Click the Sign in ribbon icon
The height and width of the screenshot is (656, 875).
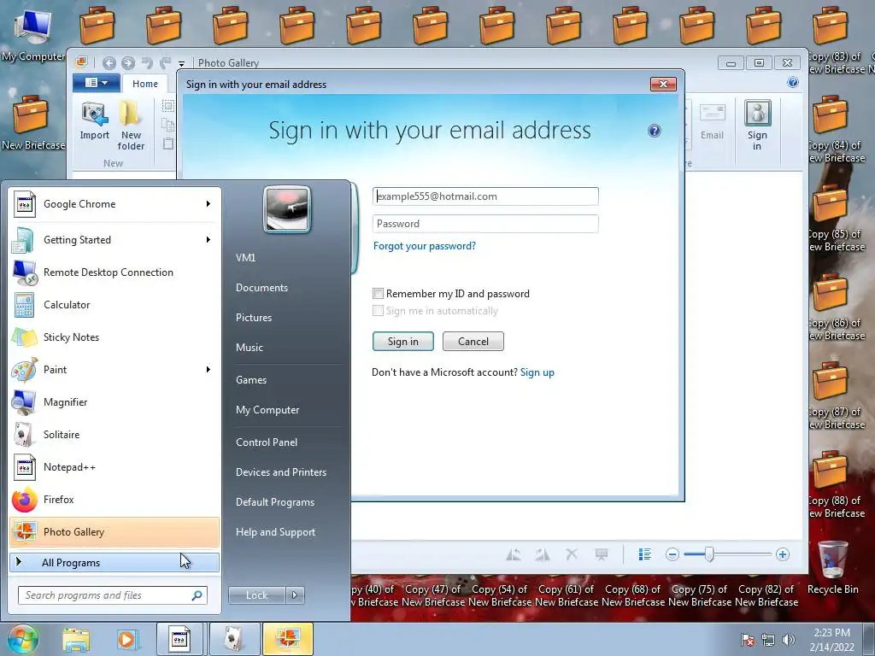click(x=757, y=126)
